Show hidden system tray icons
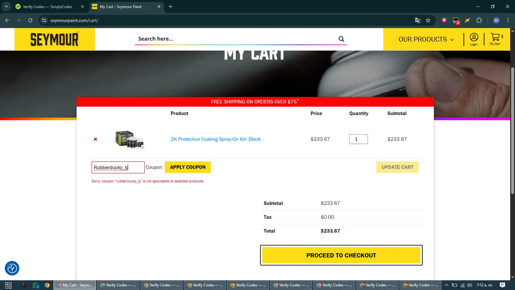The width and height of the screenshot is (515, 290). tap(446, 285)
